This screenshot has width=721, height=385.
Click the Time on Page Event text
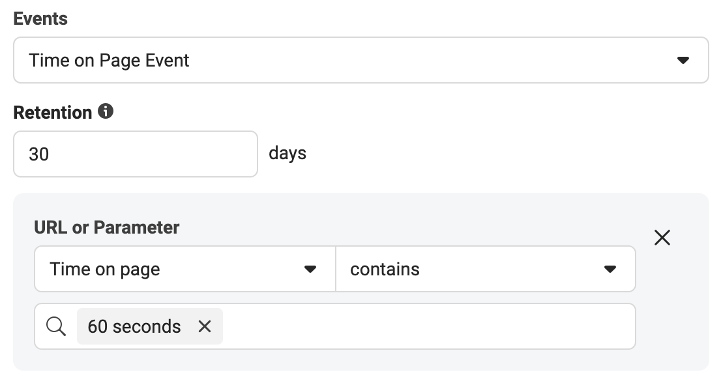pos(109,60)
